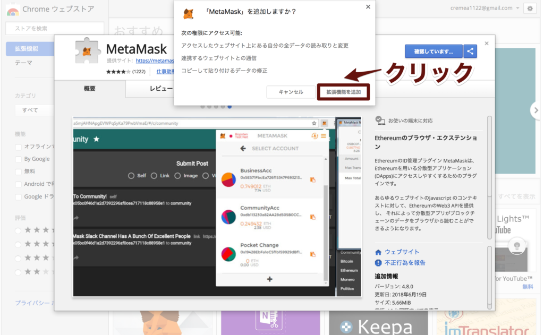Viewport: 544px width, 335px height.
Task: Select 拡張機能 in the sidebar
Action: (x=30, y=49)
